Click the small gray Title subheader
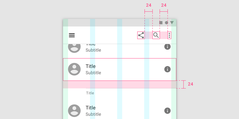239x119 pixels. pos(90,93)
